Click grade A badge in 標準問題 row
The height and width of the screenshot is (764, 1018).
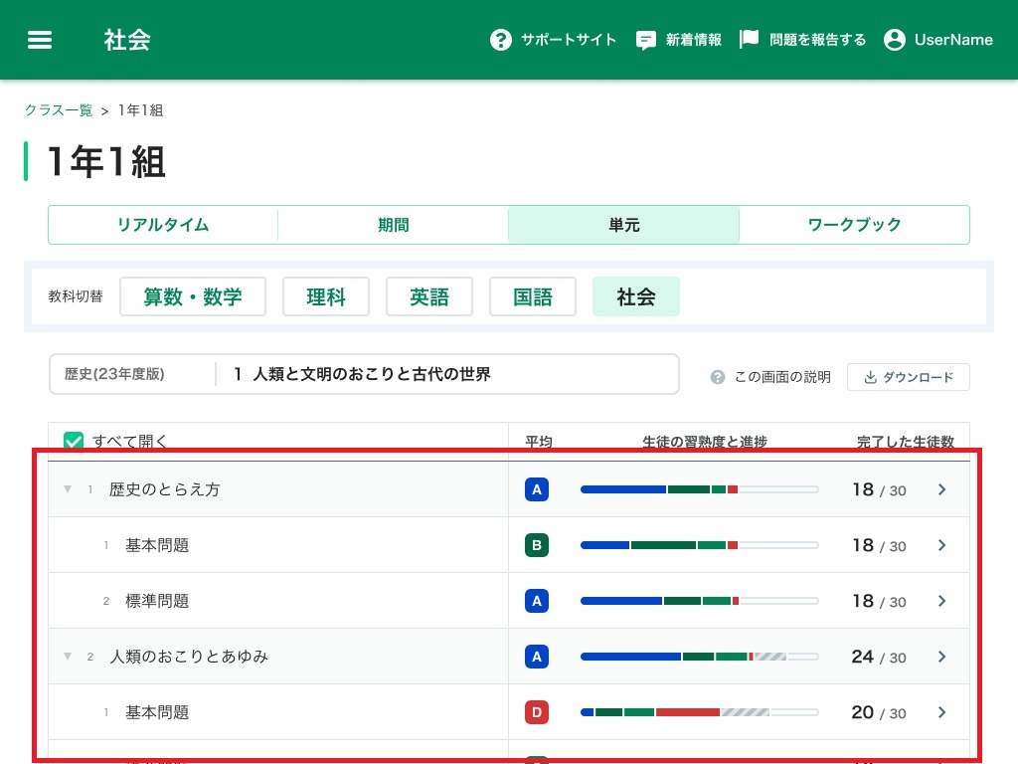[536, 601]
